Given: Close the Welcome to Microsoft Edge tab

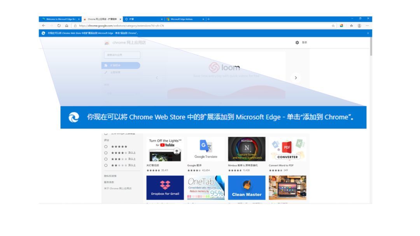Looking at the screenshot, I should [x=79, y=19].
